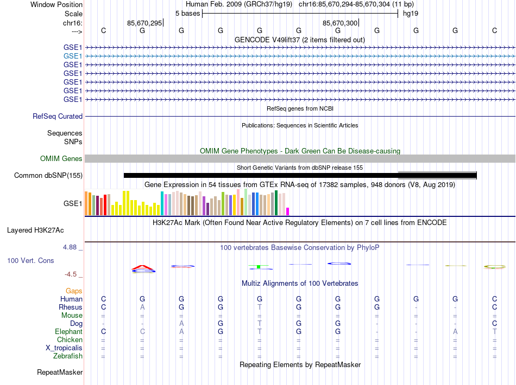This screenshot has width=516, height=385.
Task: Click Publications: Sequences in Scientific Articles title
Action: pos(300,125)
